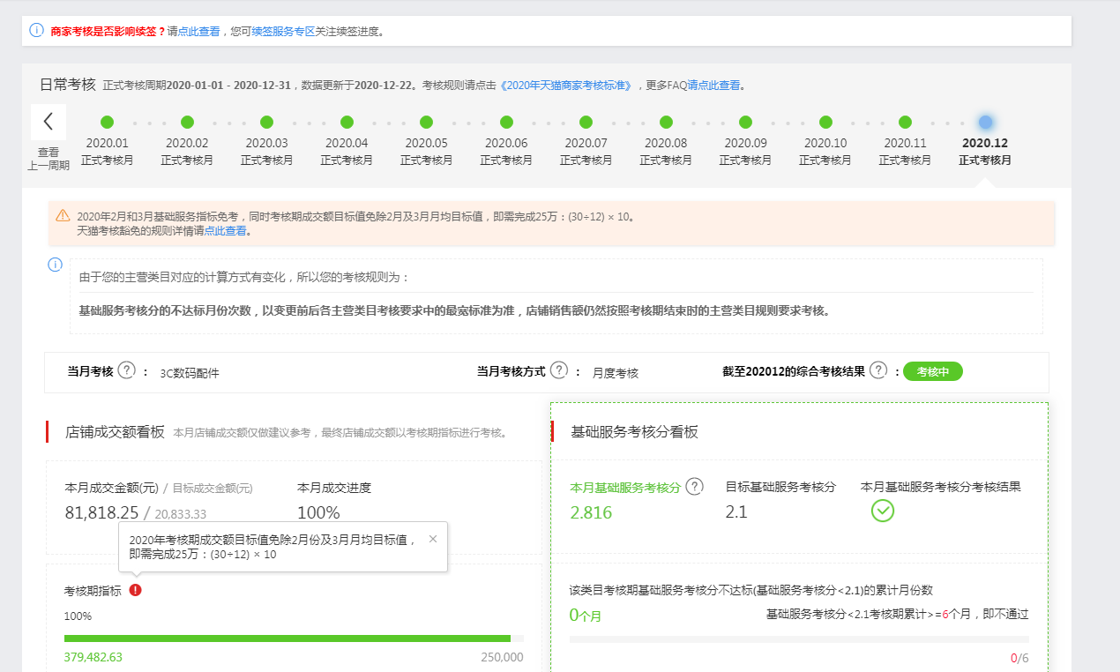Click the 20,833.33 target amount text

[x=181, y=514]
